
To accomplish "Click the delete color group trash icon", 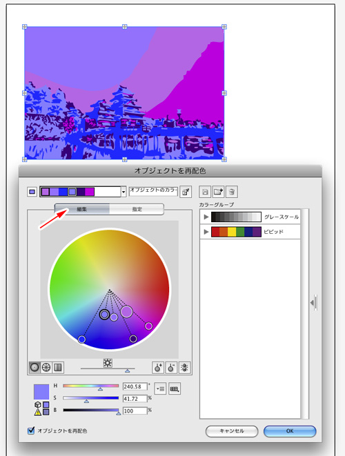I will [x=232, y=192].
